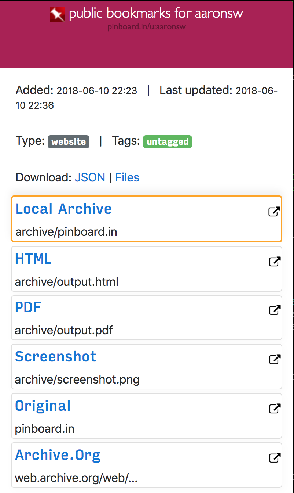Screen dimensions: 294x493
Task: Open external link icon for HTML
Action: (x=275, y=262)
